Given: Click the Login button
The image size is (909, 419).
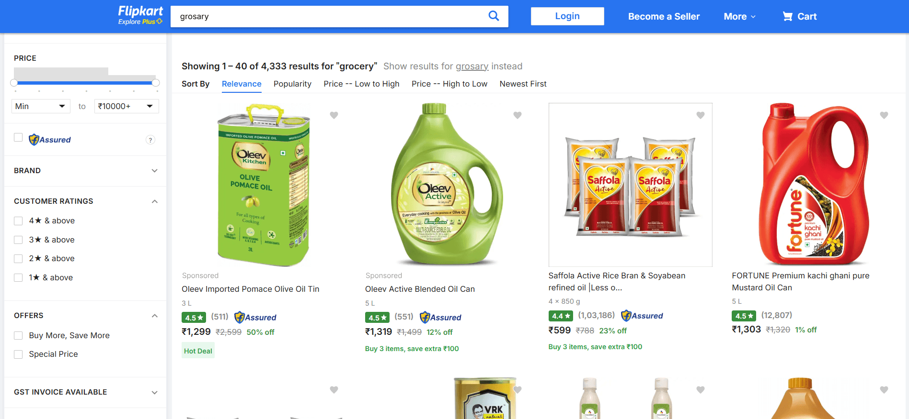Looking at the screenshot, I should click(567, 16).
